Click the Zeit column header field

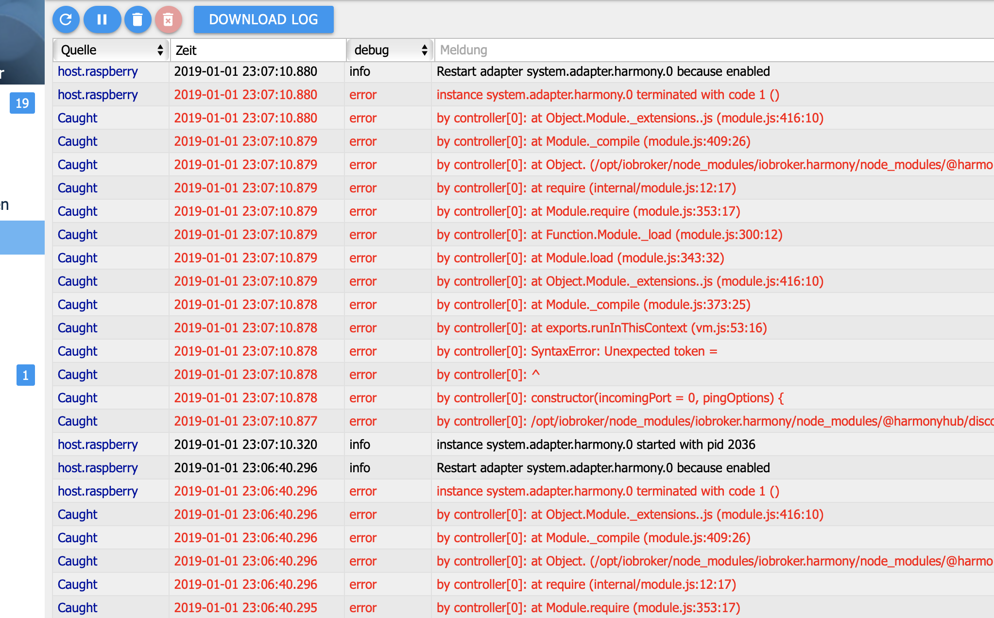(257, 50)
